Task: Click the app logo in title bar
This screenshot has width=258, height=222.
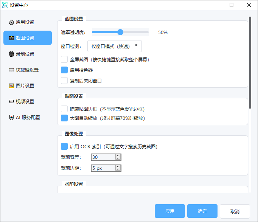Action: (x=5, y=5)
